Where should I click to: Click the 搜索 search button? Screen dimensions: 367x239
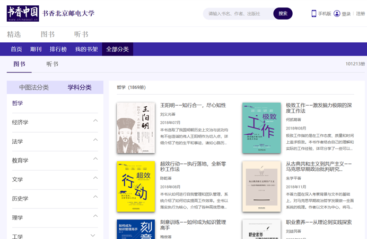283,14
